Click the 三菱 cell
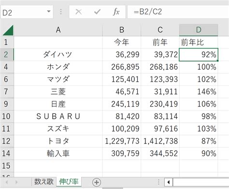This screenshot has width=229, height=189. pyautogui.click(x=58, y=92)
